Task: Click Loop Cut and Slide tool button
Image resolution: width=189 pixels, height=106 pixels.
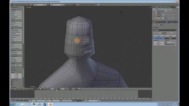Action: click(x=17, y=35)
